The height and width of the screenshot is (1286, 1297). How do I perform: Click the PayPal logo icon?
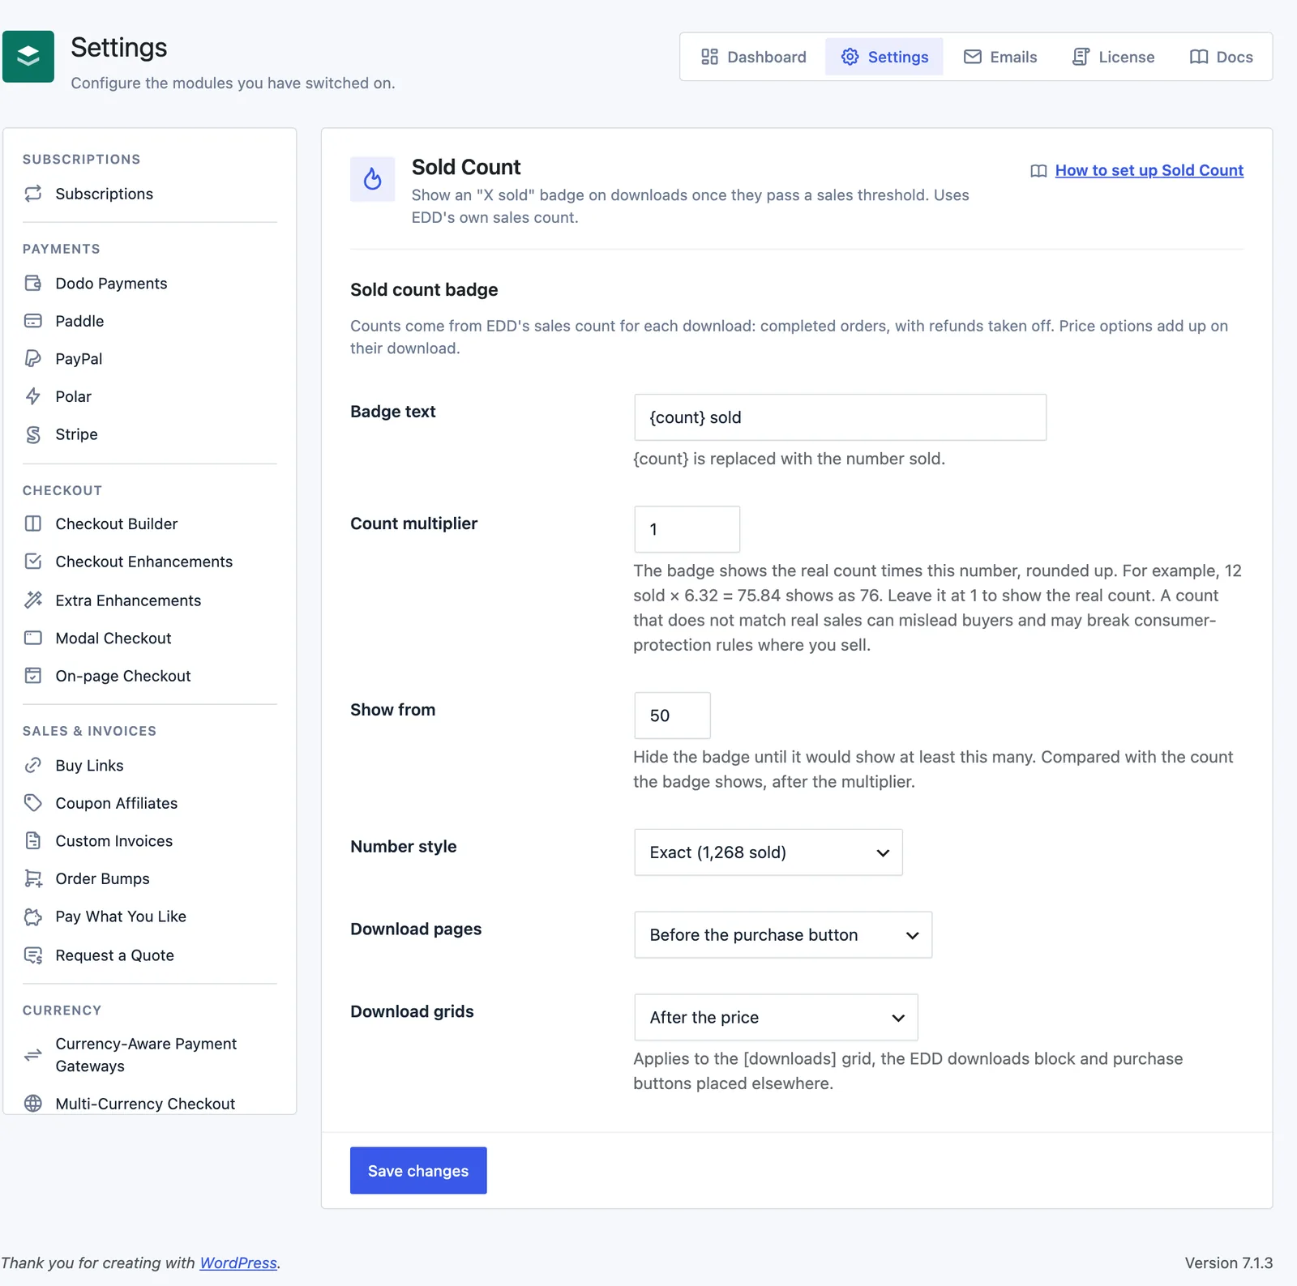(33, 358)
